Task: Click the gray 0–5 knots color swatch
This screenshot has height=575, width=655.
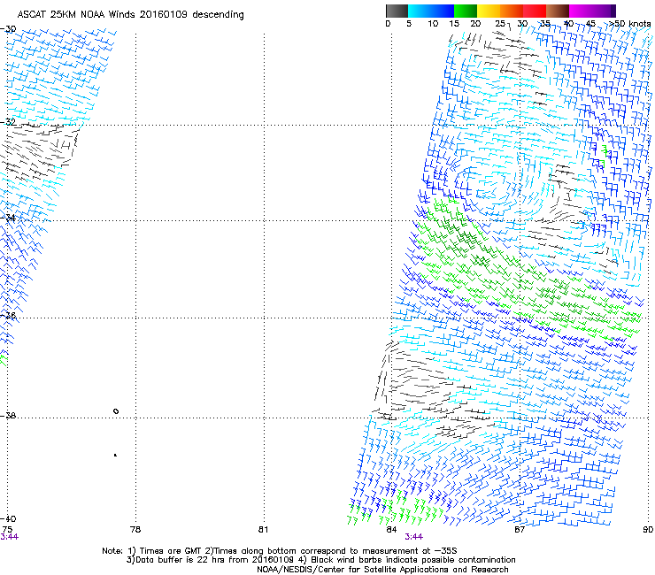Action: pos(397,11)
